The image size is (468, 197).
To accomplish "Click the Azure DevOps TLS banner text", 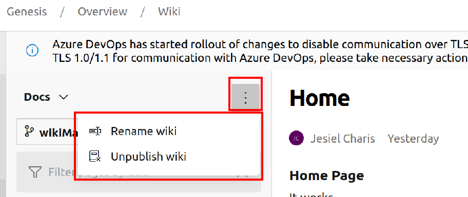I will click(x=260, y=51).
